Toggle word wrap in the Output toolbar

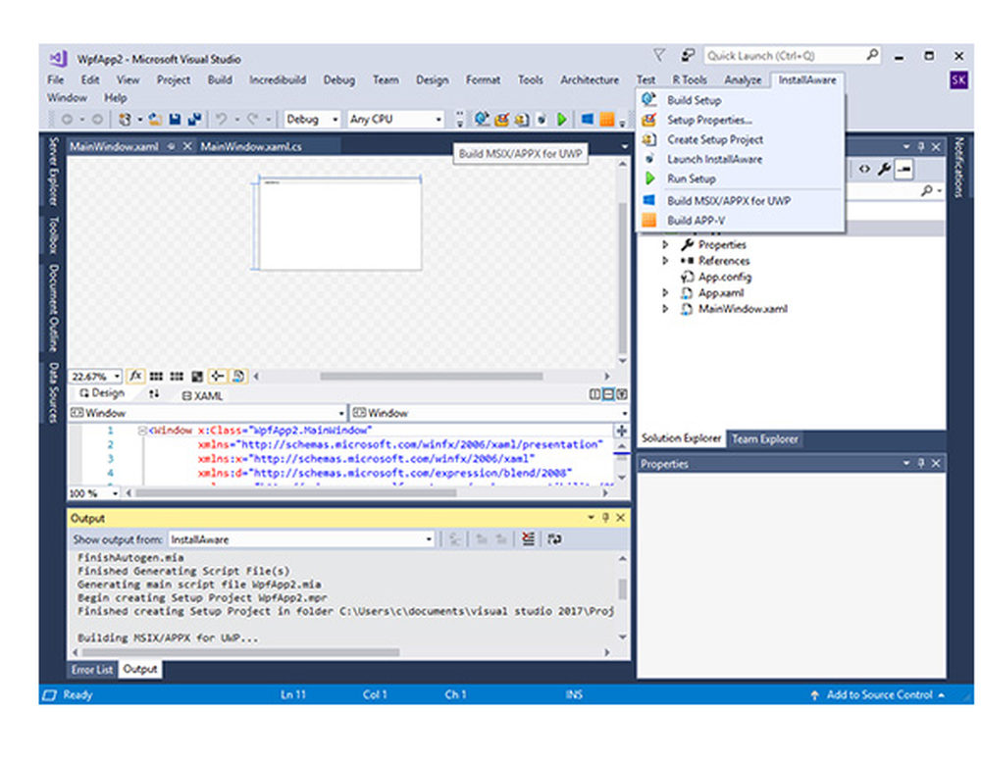click(x=554, y=539)
